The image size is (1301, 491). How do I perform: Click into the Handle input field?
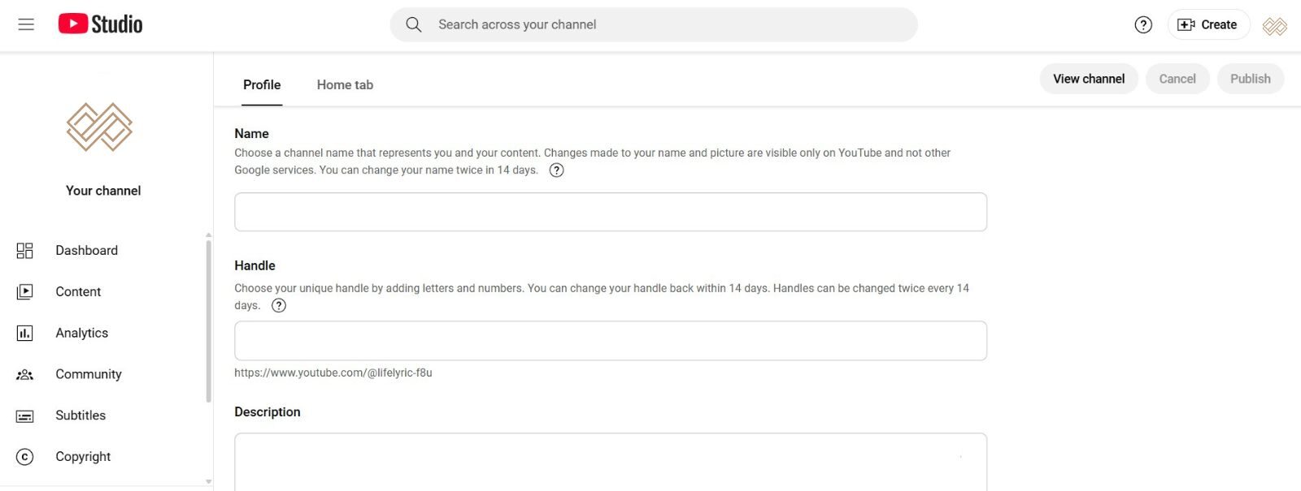click(x=610, y=341)
